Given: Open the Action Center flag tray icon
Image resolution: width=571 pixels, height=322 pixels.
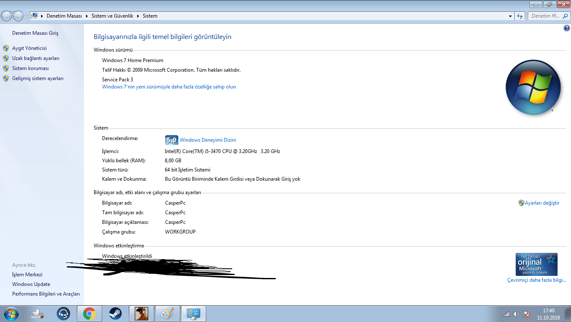Looking at the screenshot, I should tap(526, 314).
